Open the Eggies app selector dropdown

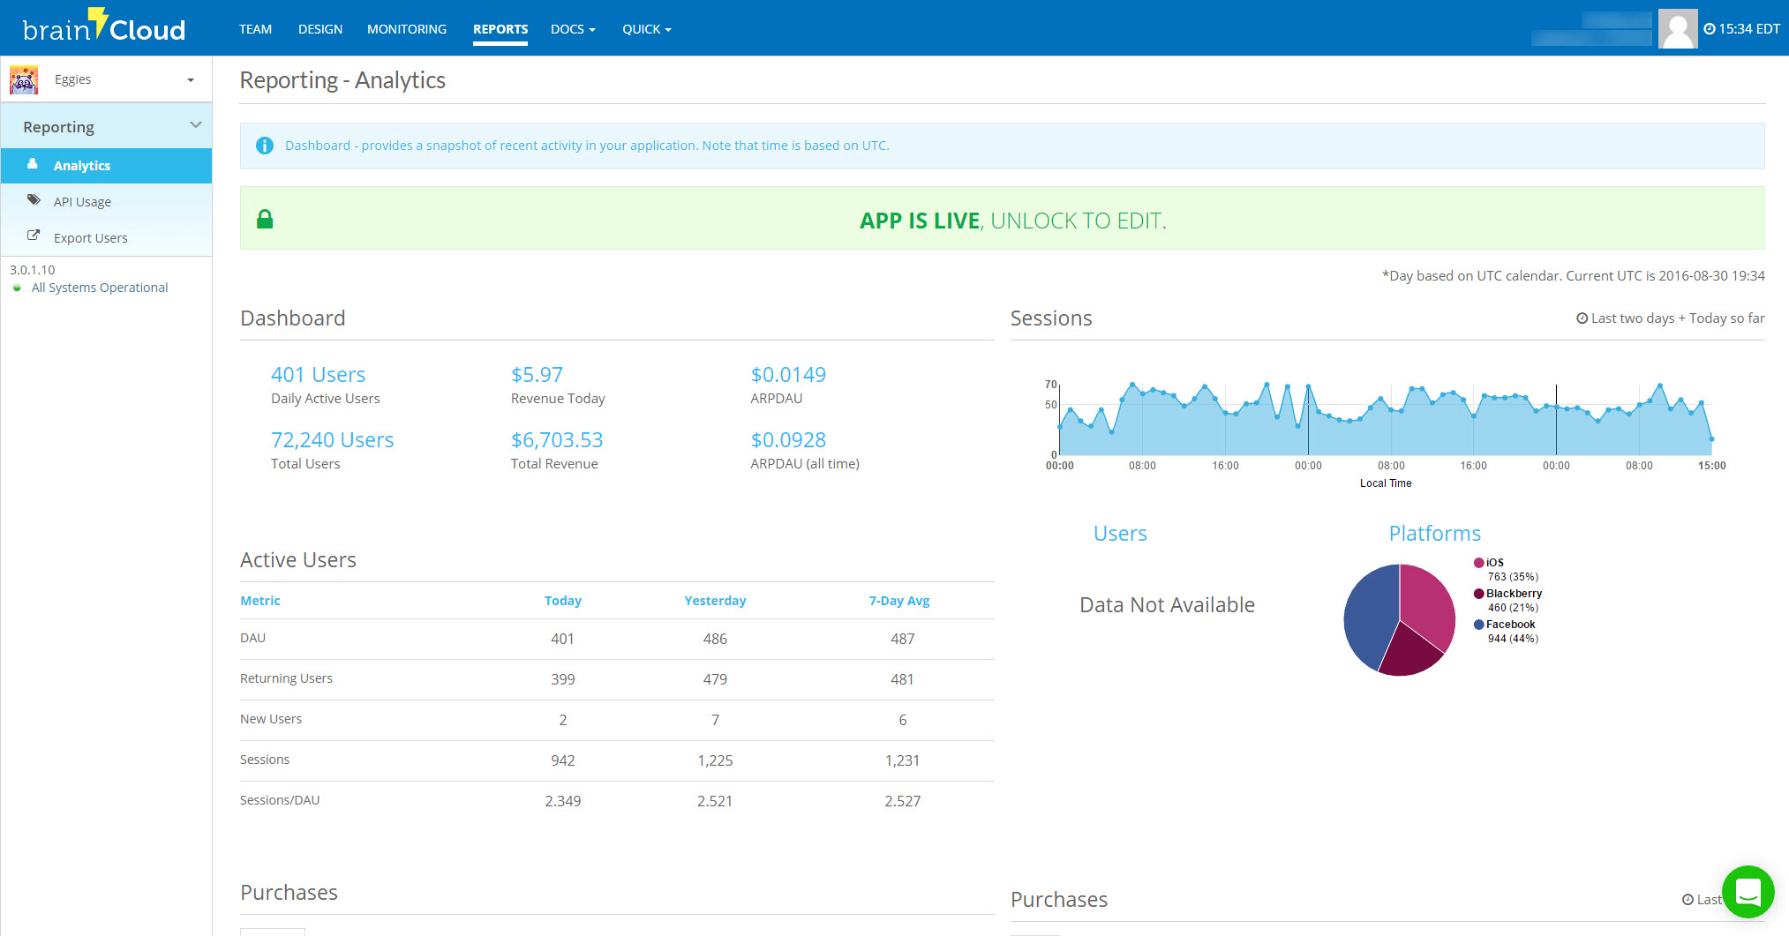coord(190,79)
